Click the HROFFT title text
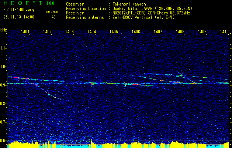 pyautogui.click(x=23, y=3)
